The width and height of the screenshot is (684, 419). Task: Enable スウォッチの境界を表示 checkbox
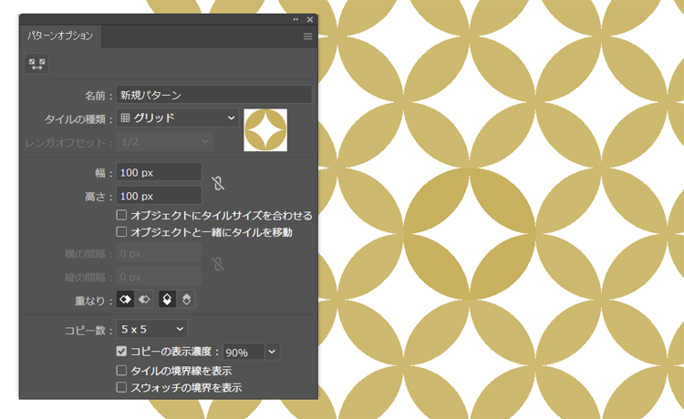click(x=121, y=387)
